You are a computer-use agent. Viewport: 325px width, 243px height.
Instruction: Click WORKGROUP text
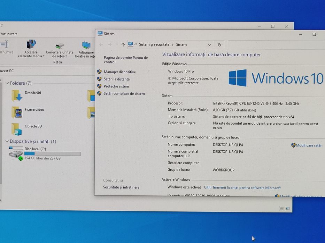click(223, 170)
